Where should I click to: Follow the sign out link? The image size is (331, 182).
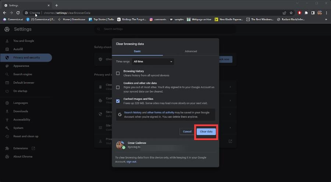[x=131, y=162]
